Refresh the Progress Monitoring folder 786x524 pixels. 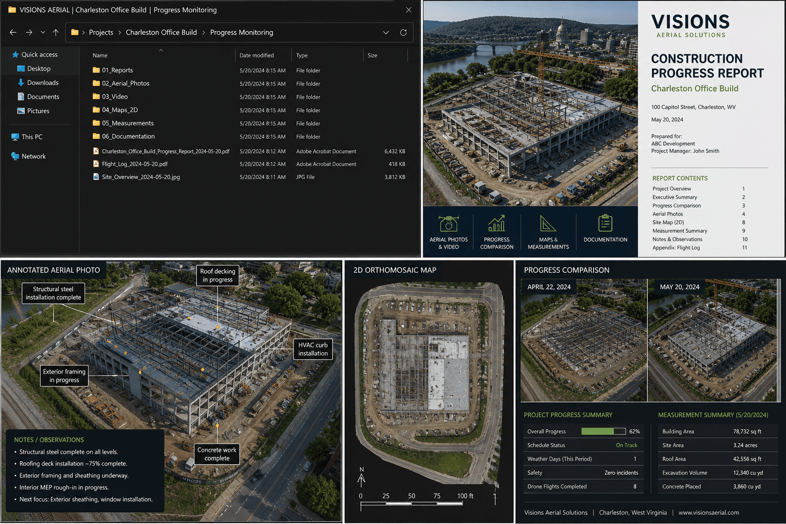pyautogui.click(x=403, y=32)
